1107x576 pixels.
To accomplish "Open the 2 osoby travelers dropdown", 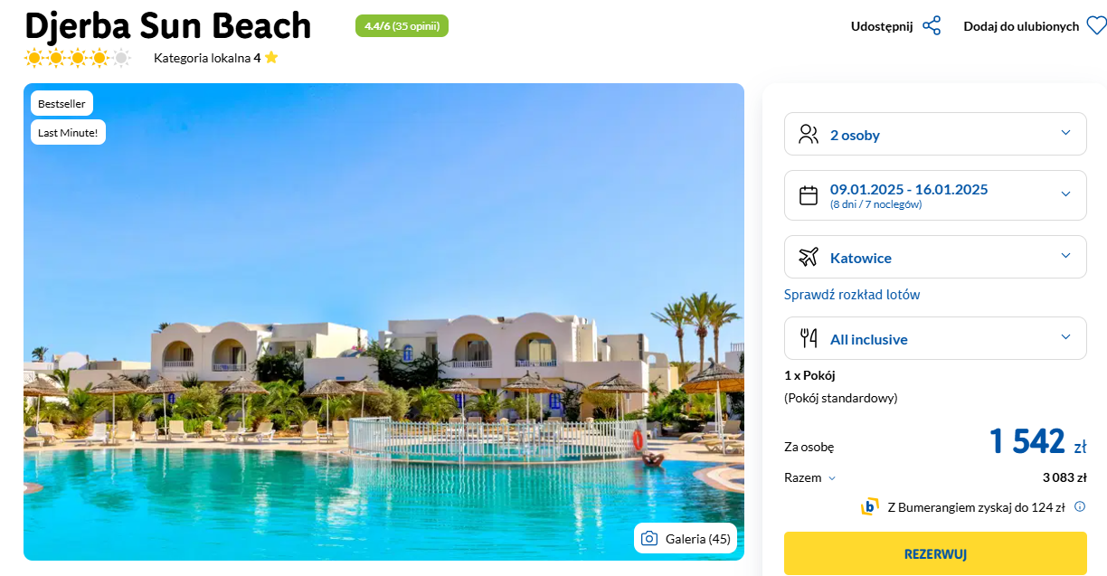I will click(x=935, y=134).
